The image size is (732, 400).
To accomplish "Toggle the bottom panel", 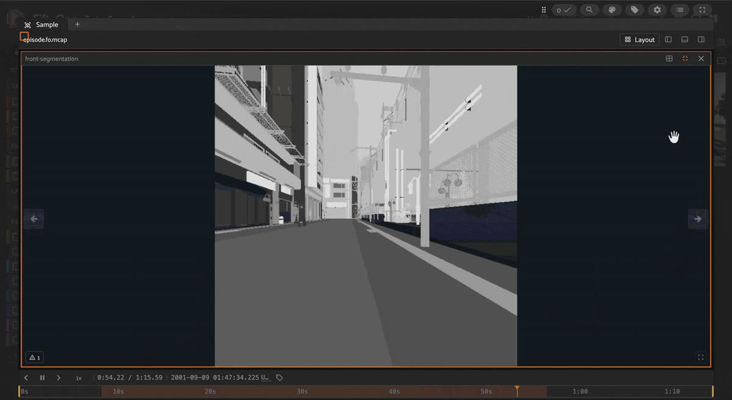I will tap(685, 40).
